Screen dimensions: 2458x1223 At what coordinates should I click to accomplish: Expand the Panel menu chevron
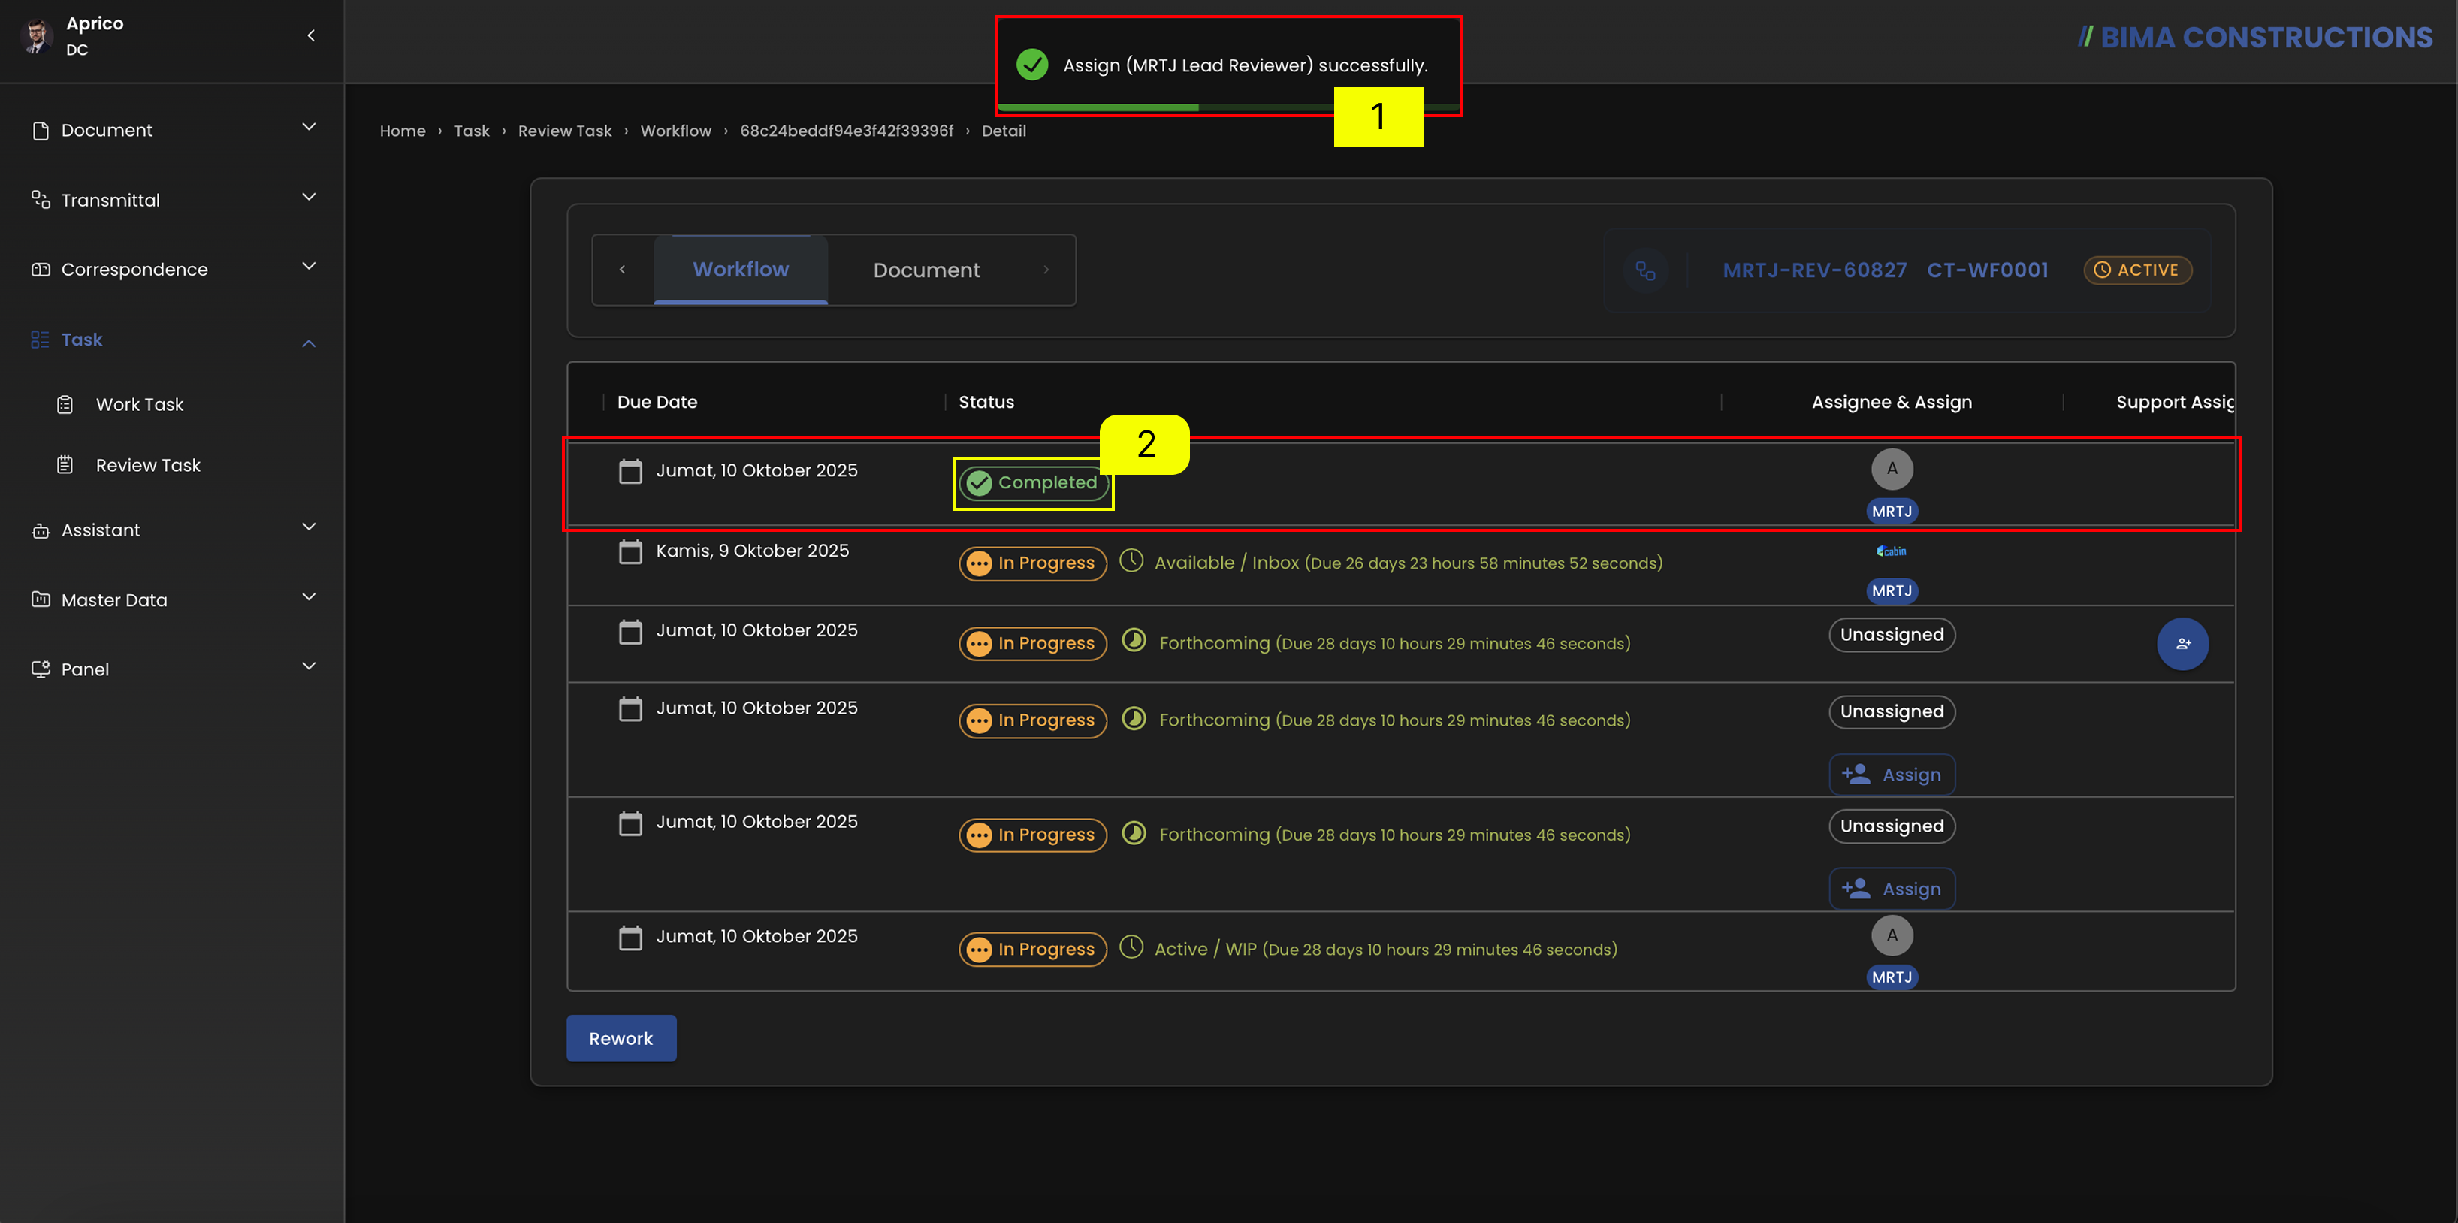click(x=308, y=666)
